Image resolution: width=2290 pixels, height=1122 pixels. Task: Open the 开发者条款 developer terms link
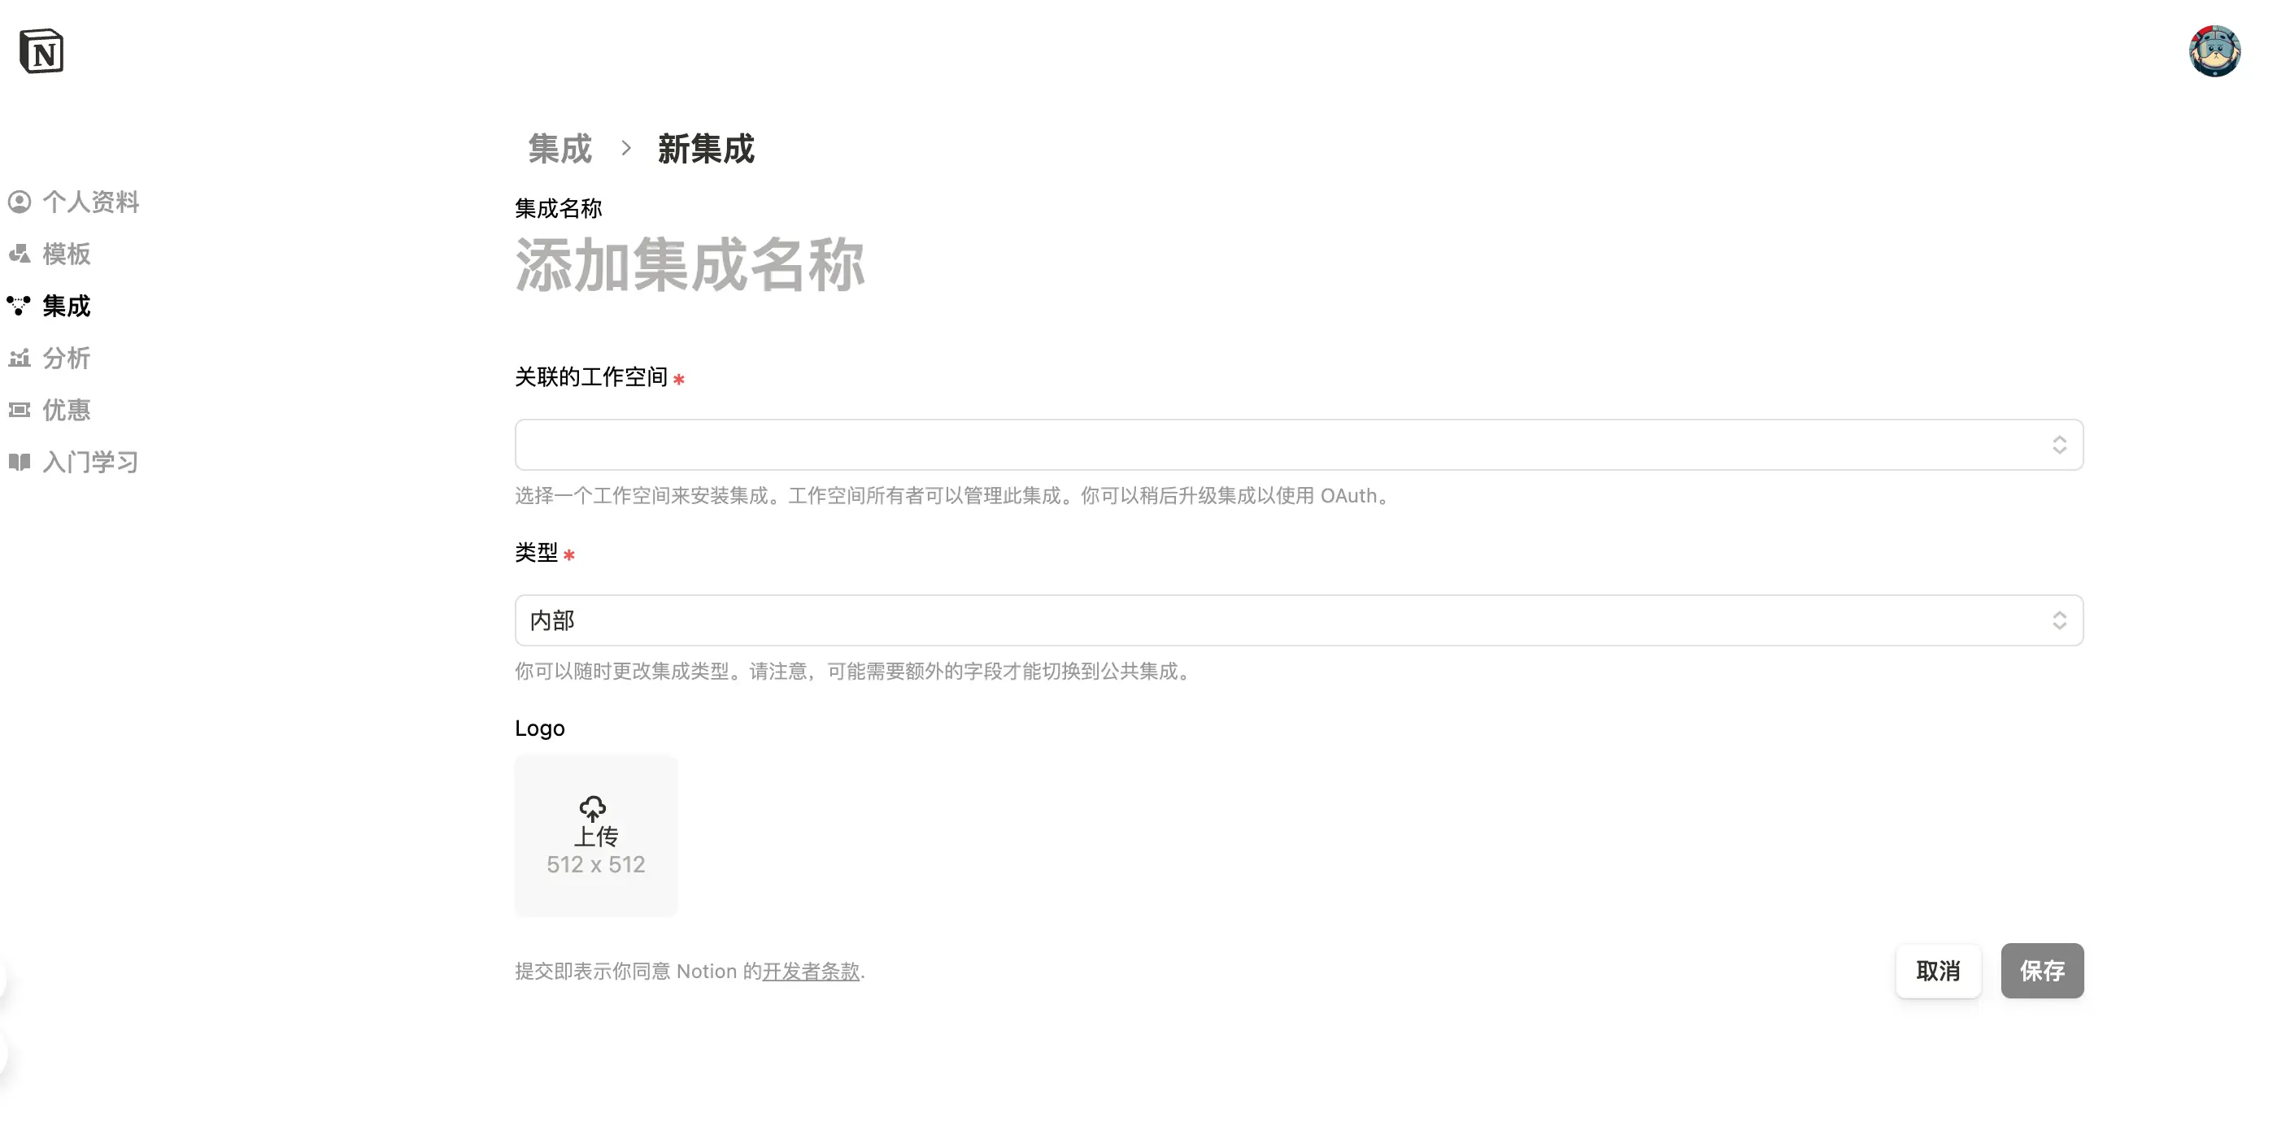point(810,971)
